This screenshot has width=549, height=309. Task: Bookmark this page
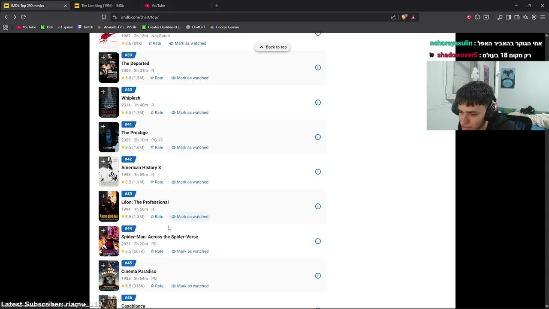click(x=103, y=17)
